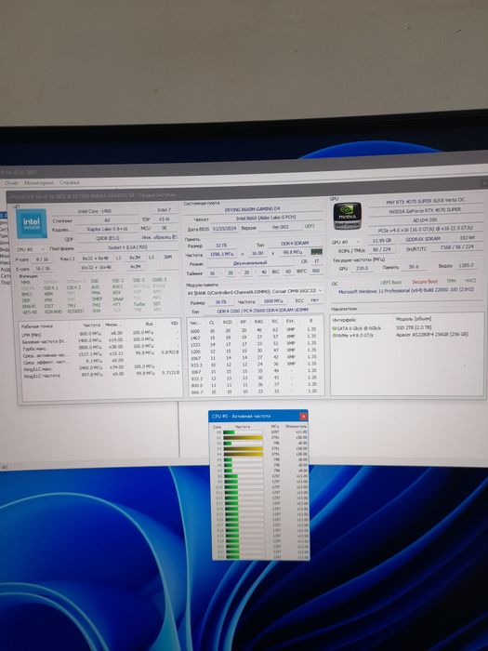488x651 pixels.
Task: Click the 7168 / 56 / 224 shaders field
Action: coord(456,247)
